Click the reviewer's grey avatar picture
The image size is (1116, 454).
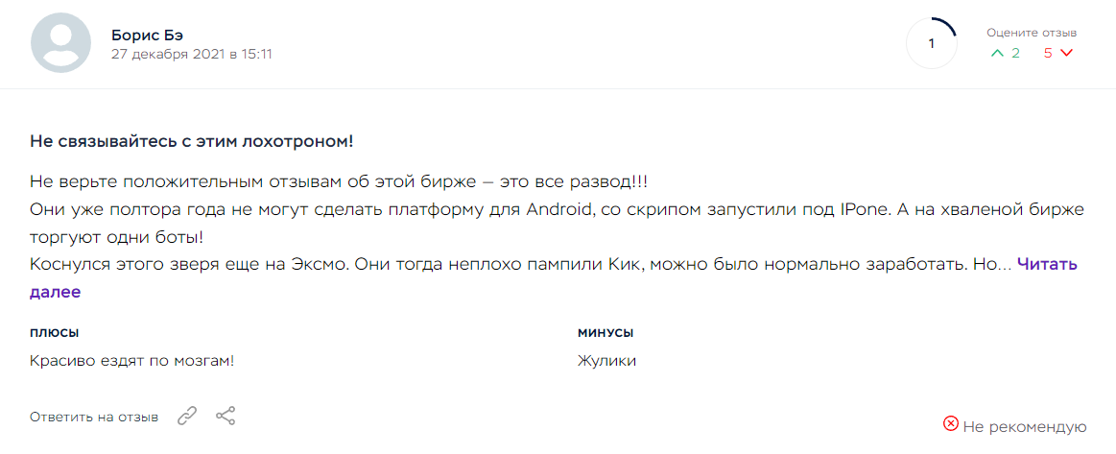coord(61,43)
